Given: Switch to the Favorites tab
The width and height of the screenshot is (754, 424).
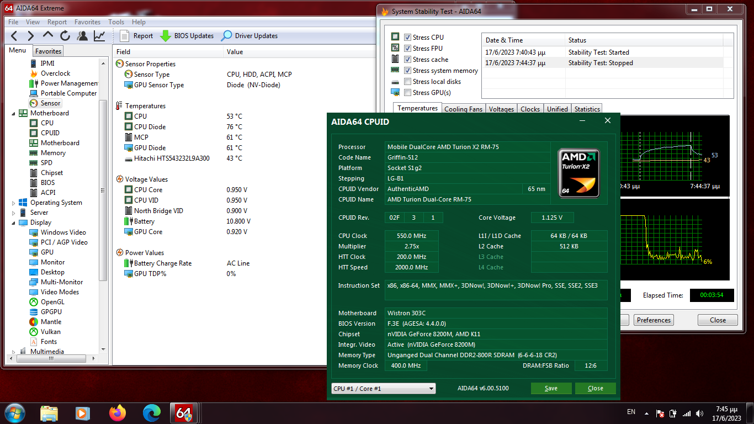Looking at the screenshot, I should (48, 51).
